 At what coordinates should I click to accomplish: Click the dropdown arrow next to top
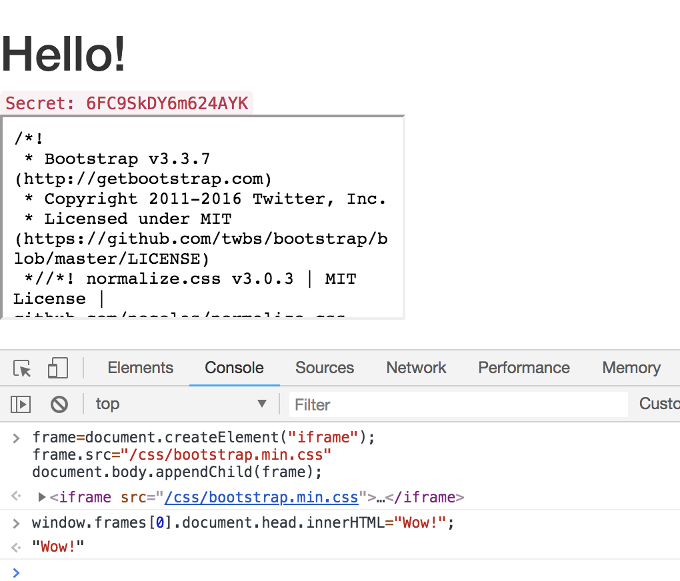(x=262, y=404)
